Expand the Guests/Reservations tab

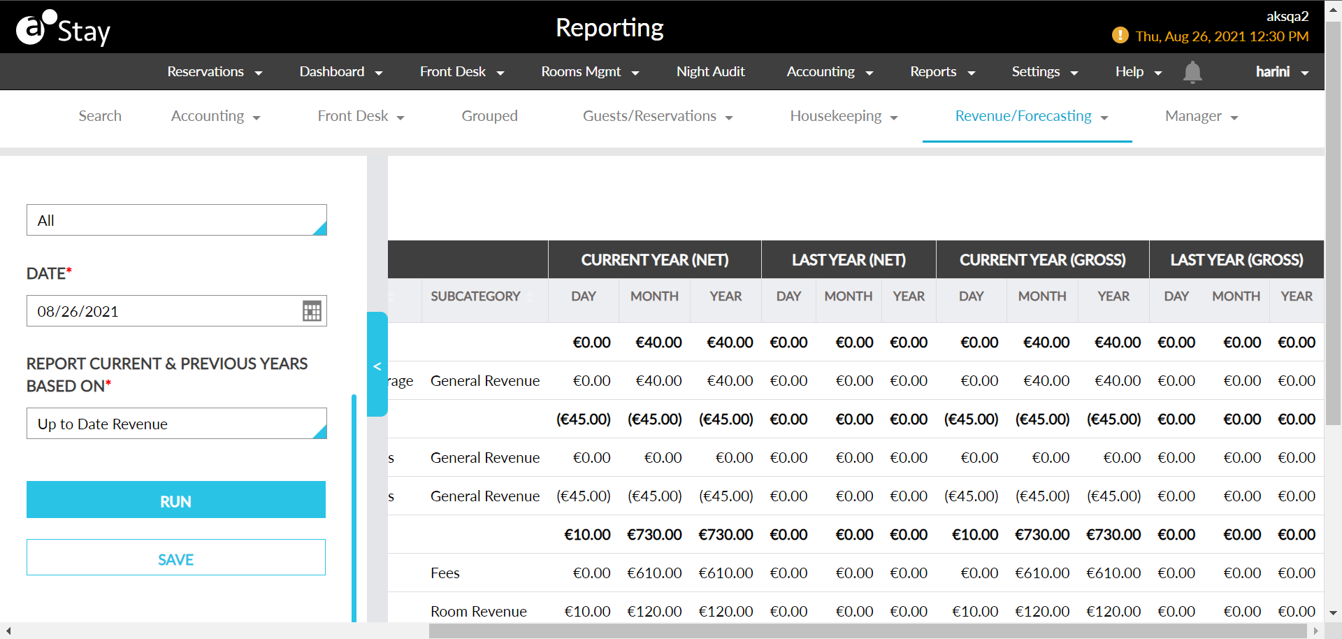point(658,116)
